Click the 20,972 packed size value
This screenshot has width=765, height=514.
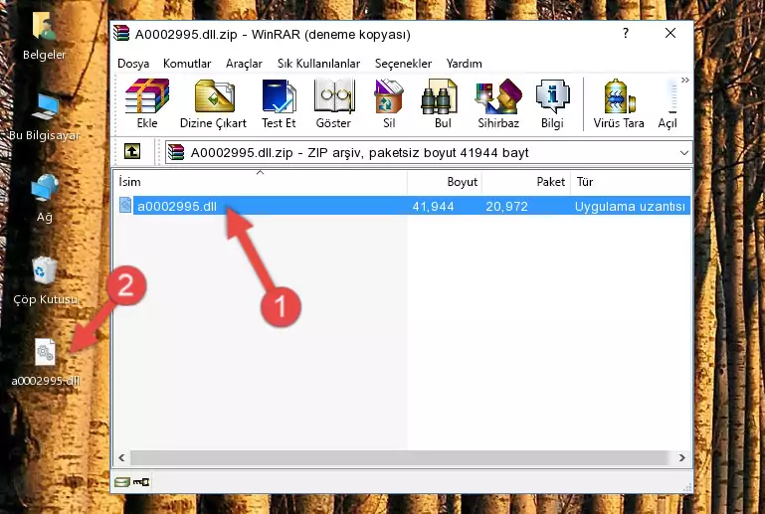[506, 206]
